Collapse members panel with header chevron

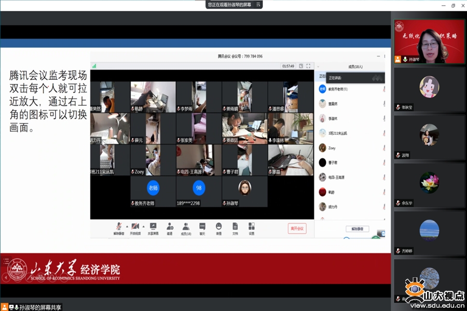319,66
